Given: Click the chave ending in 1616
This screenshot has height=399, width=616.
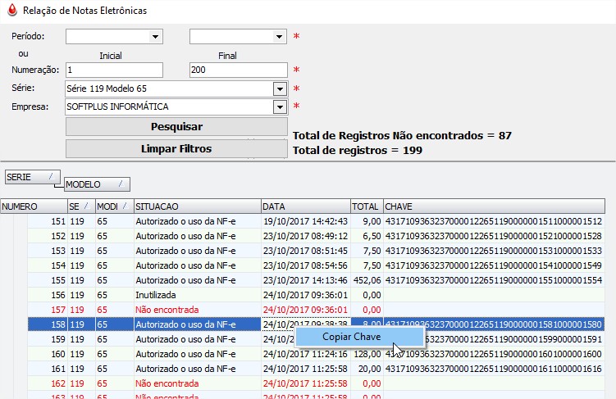Looking at the screenshot, I should click(494, 369).
